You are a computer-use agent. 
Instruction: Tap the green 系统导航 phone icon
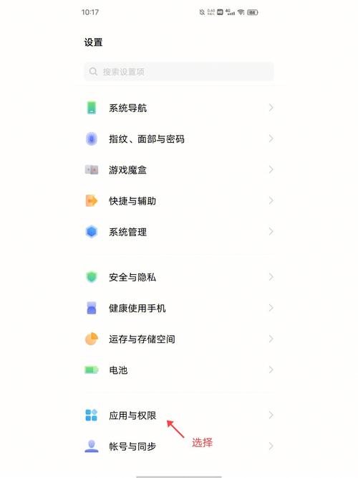tap(92, 108)
